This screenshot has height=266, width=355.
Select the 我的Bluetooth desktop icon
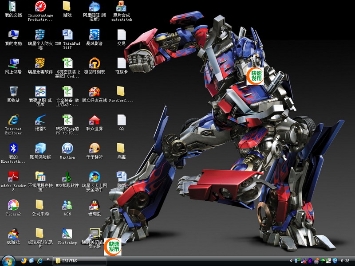pyautogui.click(x=13, y=153)
